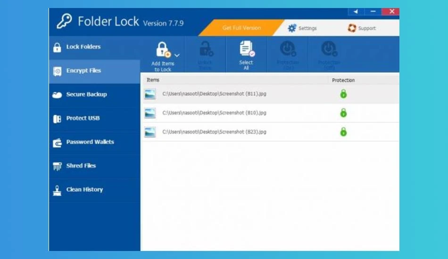Click the broom icon beside Clean History
This screenshot has height=259, width=448.
point(57,191)
